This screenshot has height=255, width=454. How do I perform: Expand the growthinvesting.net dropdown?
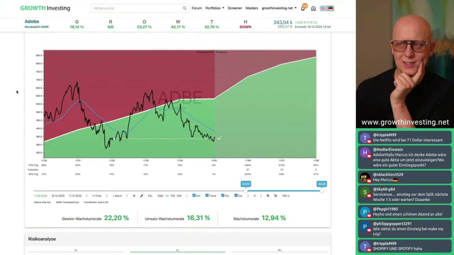click(279, 8)
